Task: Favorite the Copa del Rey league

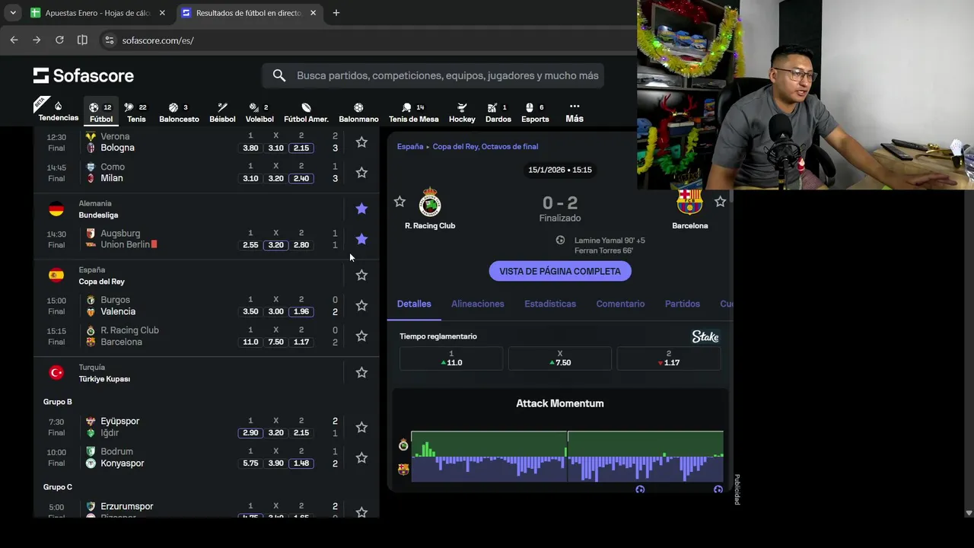Action: click(x=361, y=275)
